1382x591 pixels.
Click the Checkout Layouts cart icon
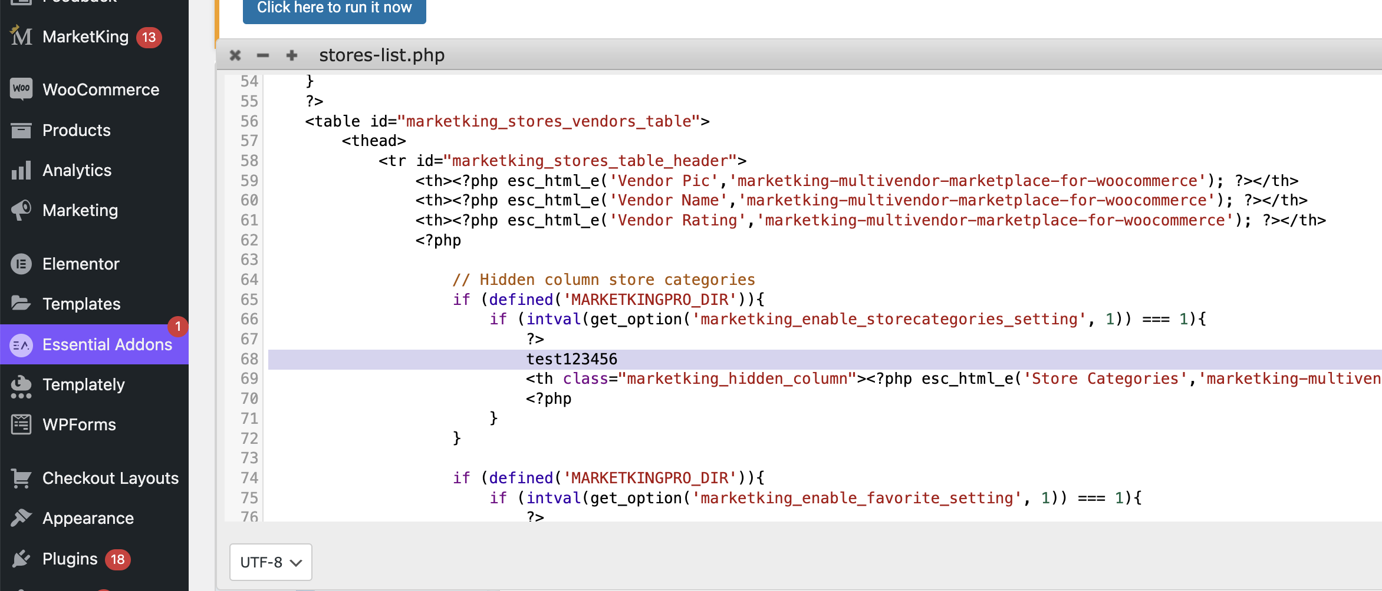[x=21, y=478]
